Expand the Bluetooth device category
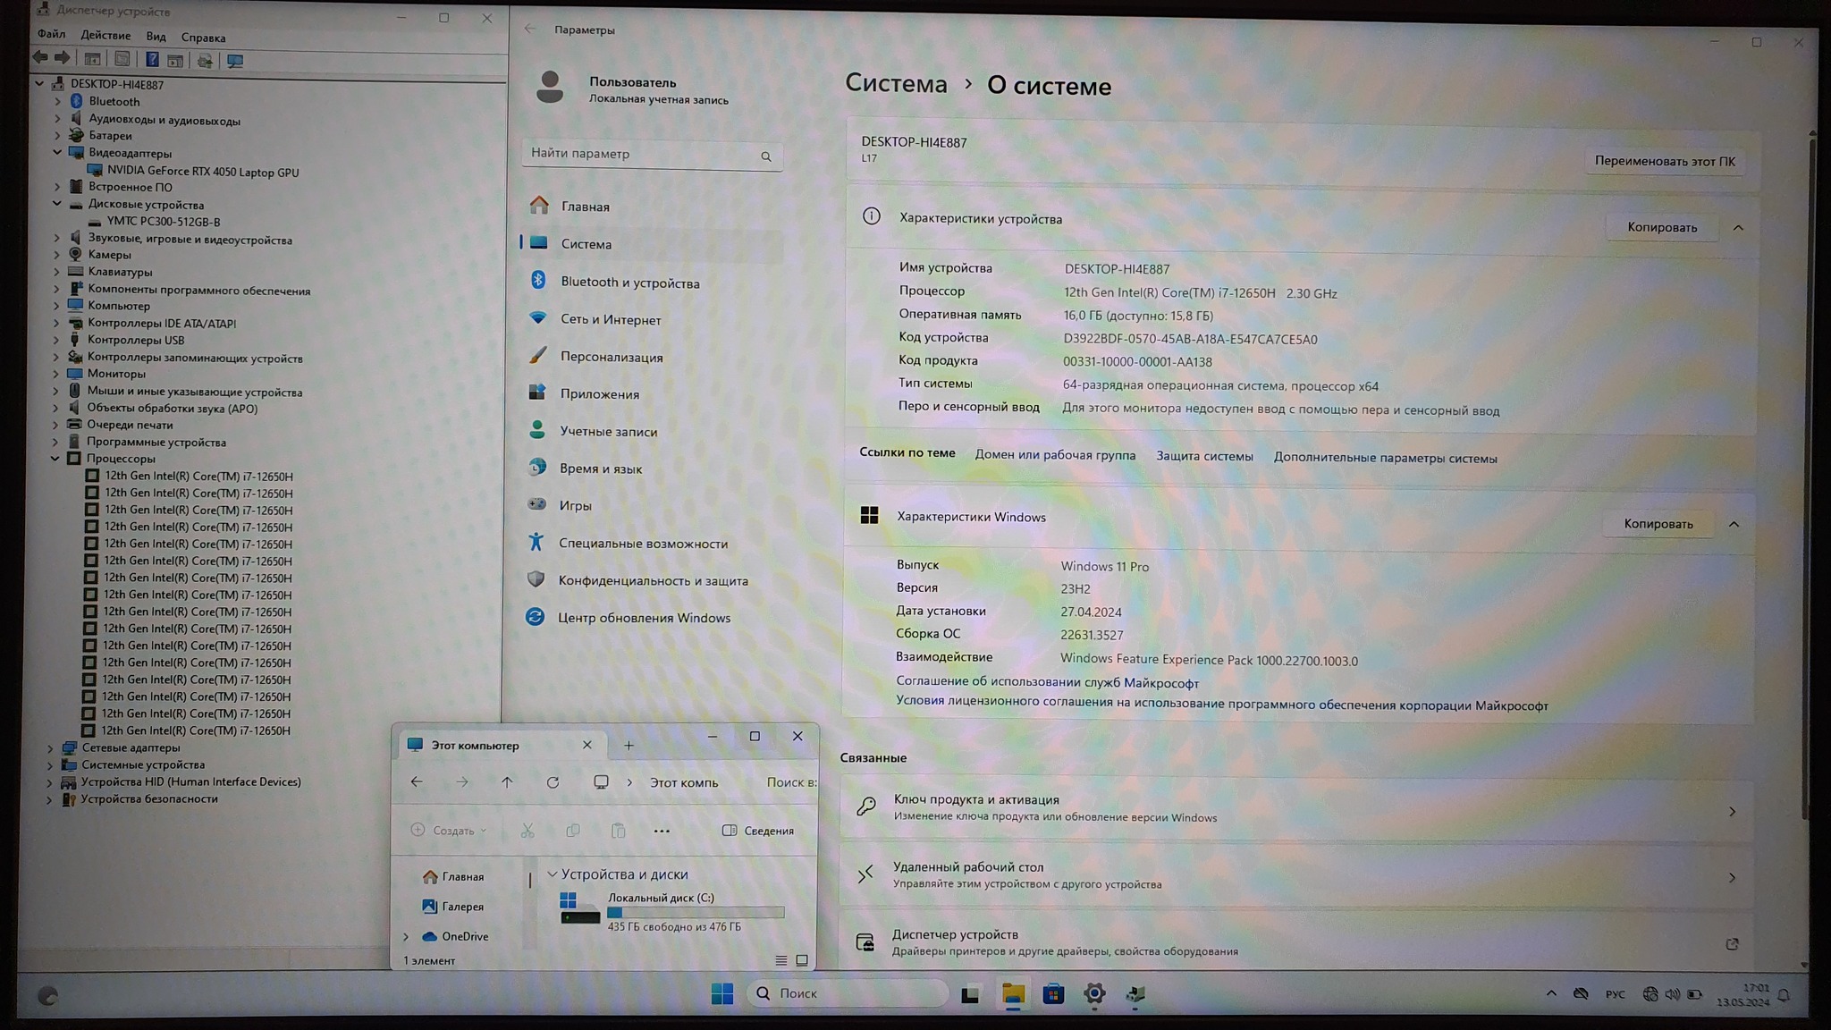 point(57,102)
